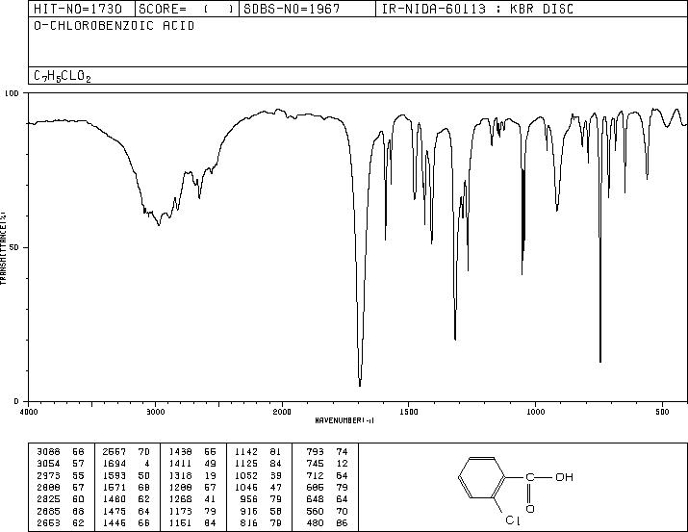The image size is (688, 532).
Task: Select peak table entry 1411
Action: [x=192, y=464]
